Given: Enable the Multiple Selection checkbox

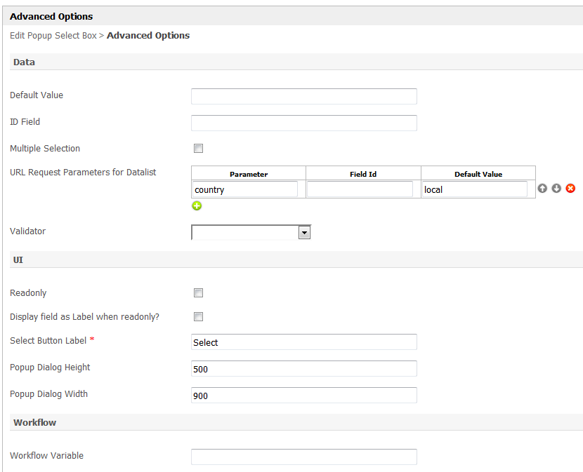Looking at the screenshot, I should 198,149.
